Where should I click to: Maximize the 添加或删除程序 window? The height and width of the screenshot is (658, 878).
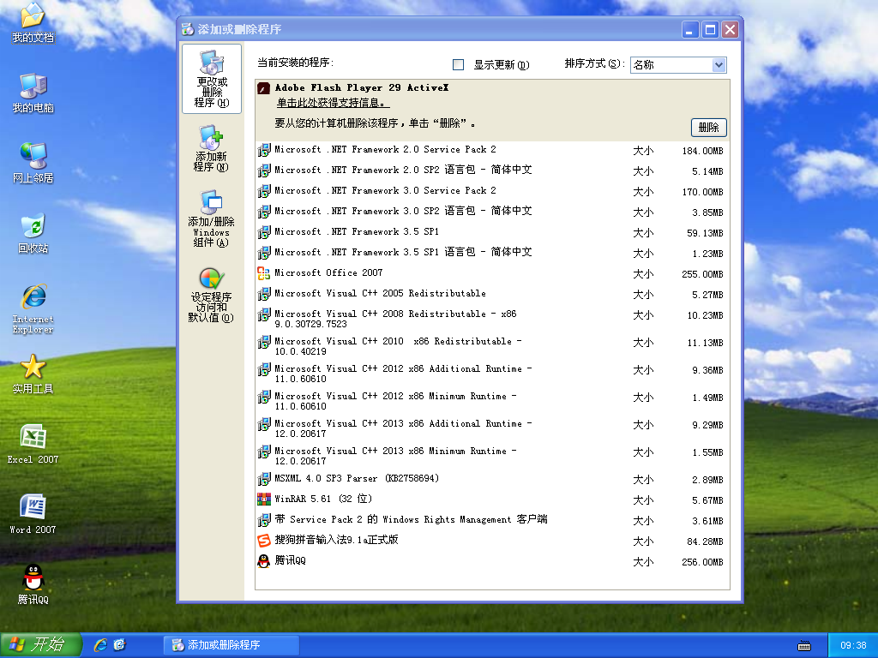tap(710, 30)
